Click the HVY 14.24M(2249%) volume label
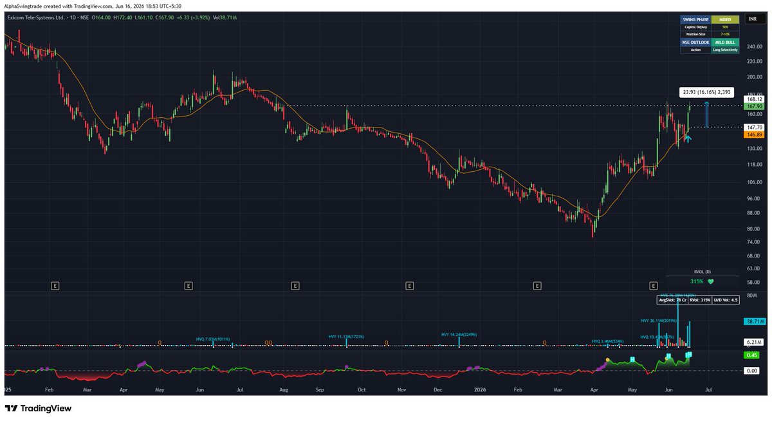This screenshot has height=421, width=772. pyautogui.click(x=459, y=334)
